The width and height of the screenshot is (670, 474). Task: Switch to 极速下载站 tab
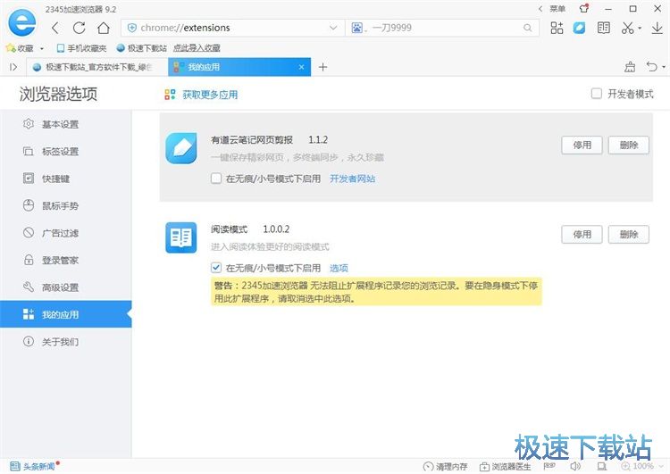97,67
